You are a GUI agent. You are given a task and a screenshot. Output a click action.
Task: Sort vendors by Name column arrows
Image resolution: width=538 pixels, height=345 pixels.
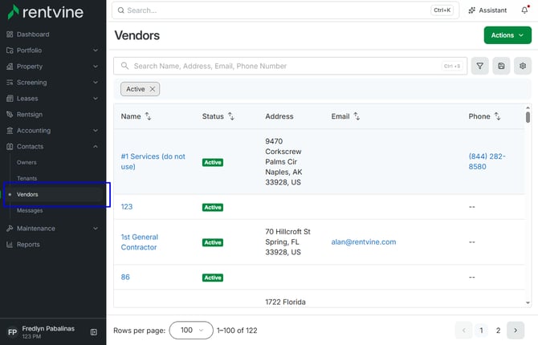tap(148, 116)
